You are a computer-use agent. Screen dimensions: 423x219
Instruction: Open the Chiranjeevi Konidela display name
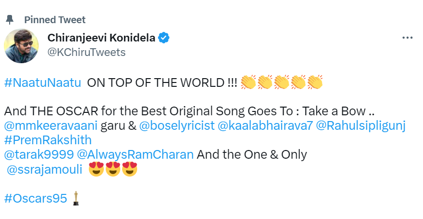pos(102,38)
